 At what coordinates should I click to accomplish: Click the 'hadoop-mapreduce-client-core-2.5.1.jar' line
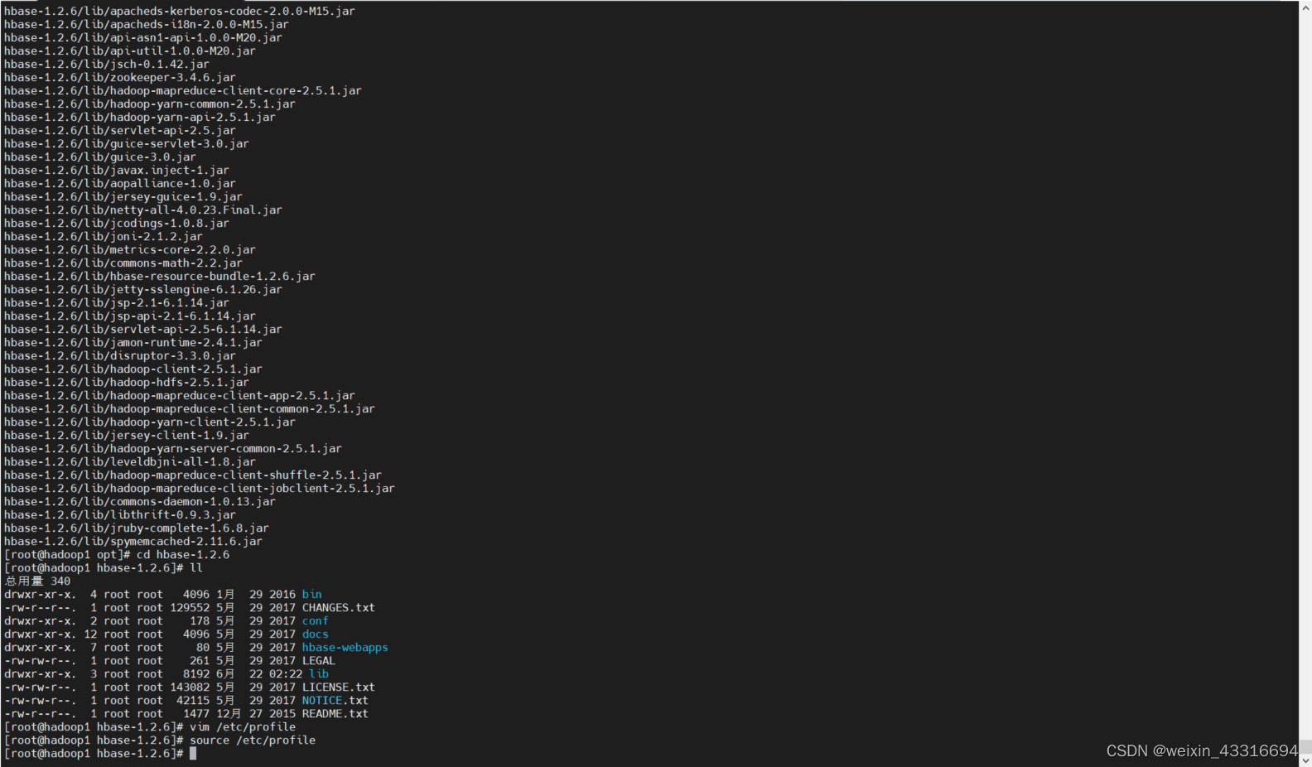(183, 91)
